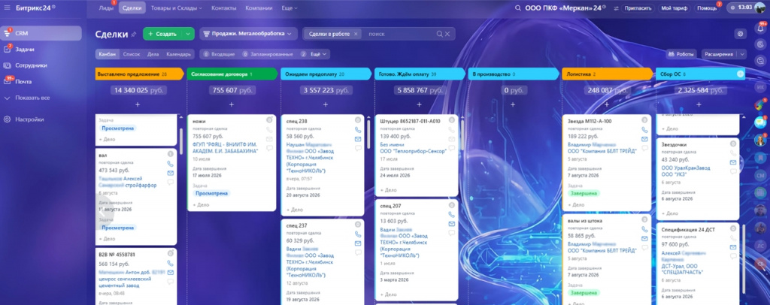Image resolution: width=770 pixels, height=305 pixels.
Task: Send email from спец 207 card
Action: (451, 224)
